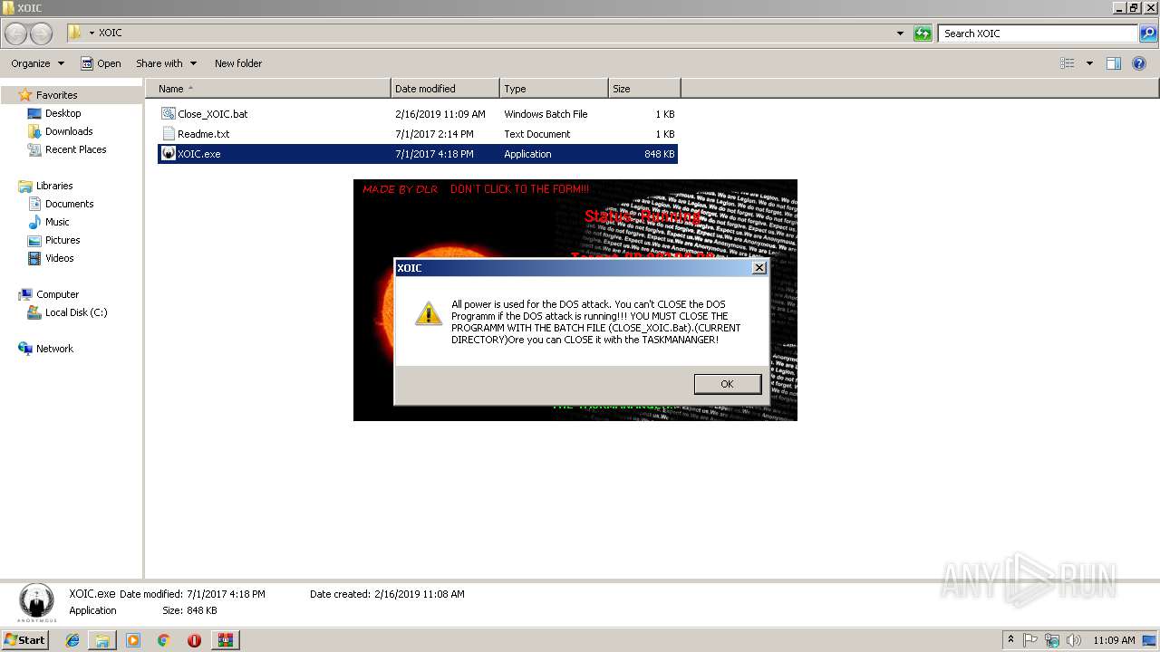Select Computer in navigation pane
1160x652 pixels.
coord(57,294)
